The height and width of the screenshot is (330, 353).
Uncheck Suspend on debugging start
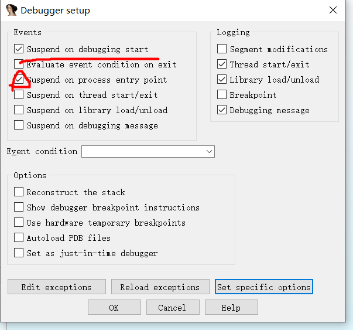[19, 49]
